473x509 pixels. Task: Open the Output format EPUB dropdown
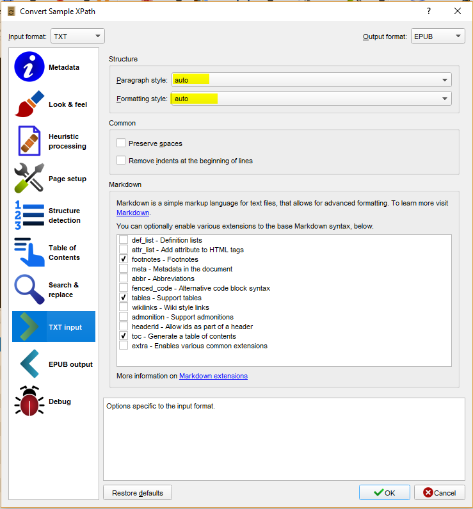[x=438, y=36]
